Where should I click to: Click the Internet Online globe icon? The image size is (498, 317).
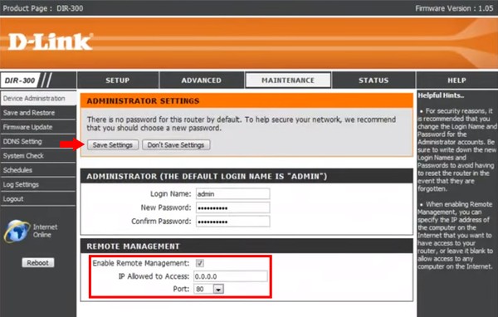tap(17, 231)
